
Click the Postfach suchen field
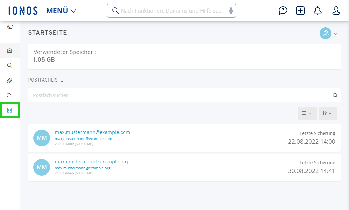tap(184, 95)
